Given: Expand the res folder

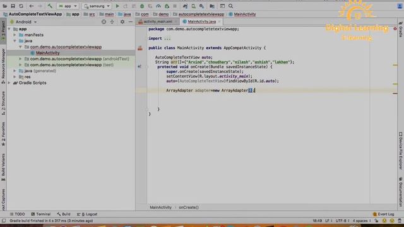Looking at the screenshot, I should (x=15, y=77).
